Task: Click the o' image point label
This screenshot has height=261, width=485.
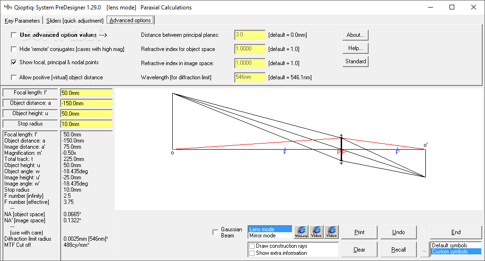Action: click(x=425, y=145)
